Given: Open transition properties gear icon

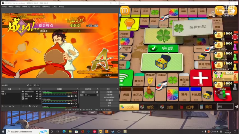Looking at the screenshot, I should [97, 92].
